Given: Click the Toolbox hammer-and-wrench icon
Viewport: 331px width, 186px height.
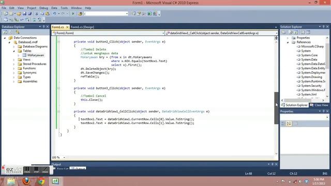Looking at the screenshot, I should 144,14.
